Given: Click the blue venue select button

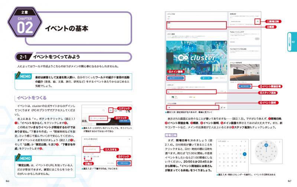Looking at the screenshot, I should (245, 86).
